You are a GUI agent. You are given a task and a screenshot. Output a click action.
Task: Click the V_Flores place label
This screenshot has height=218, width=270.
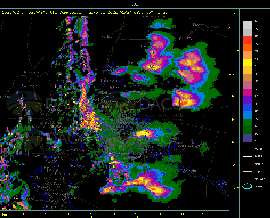(50, 207)
